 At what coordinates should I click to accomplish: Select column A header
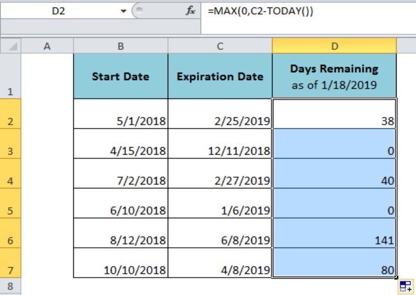47,46
